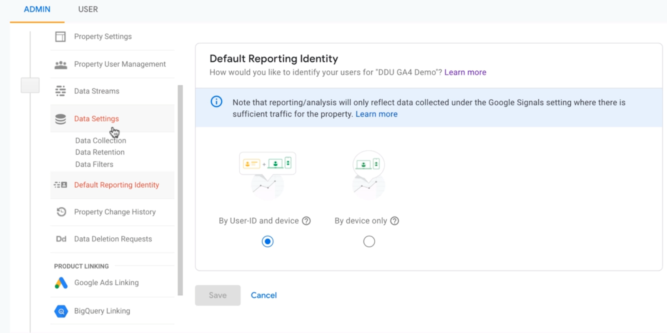Viewport: 667px width, 333px height.
Task: Click the device only illustration
Action: click(x=369, y=175)
